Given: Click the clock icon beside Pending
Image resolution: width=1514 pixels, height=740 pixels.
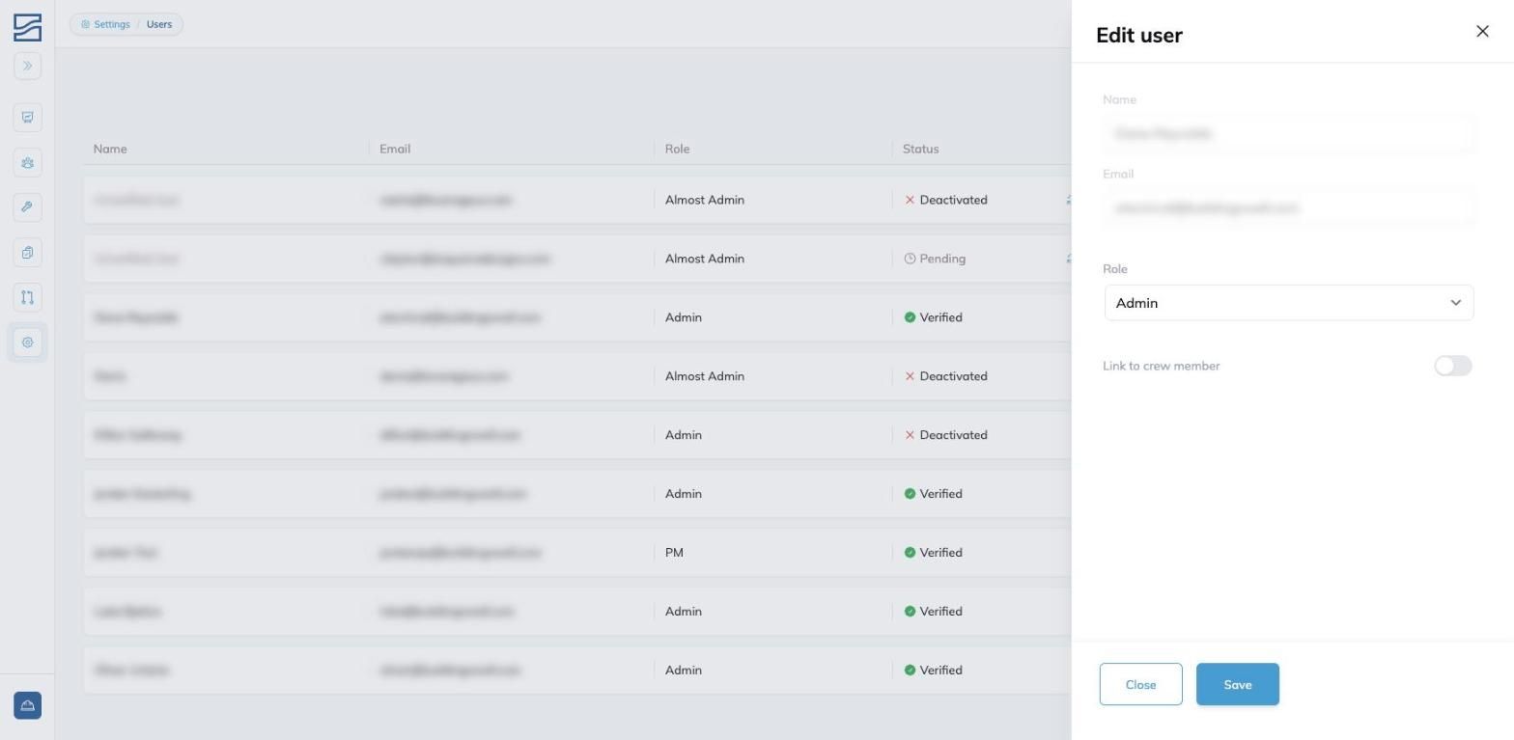Looking at the screenshot, I should pyautogui.click(x=910, y=259).
